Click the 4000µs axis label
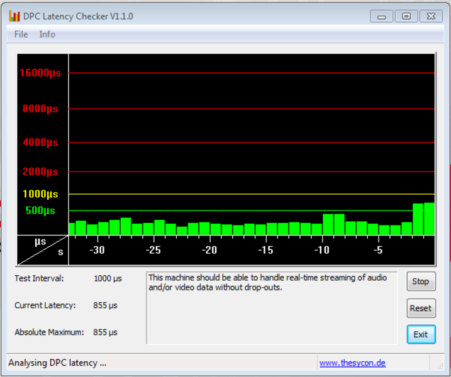The width and height of the screenshot is (451, 377). tap(40, 142)
